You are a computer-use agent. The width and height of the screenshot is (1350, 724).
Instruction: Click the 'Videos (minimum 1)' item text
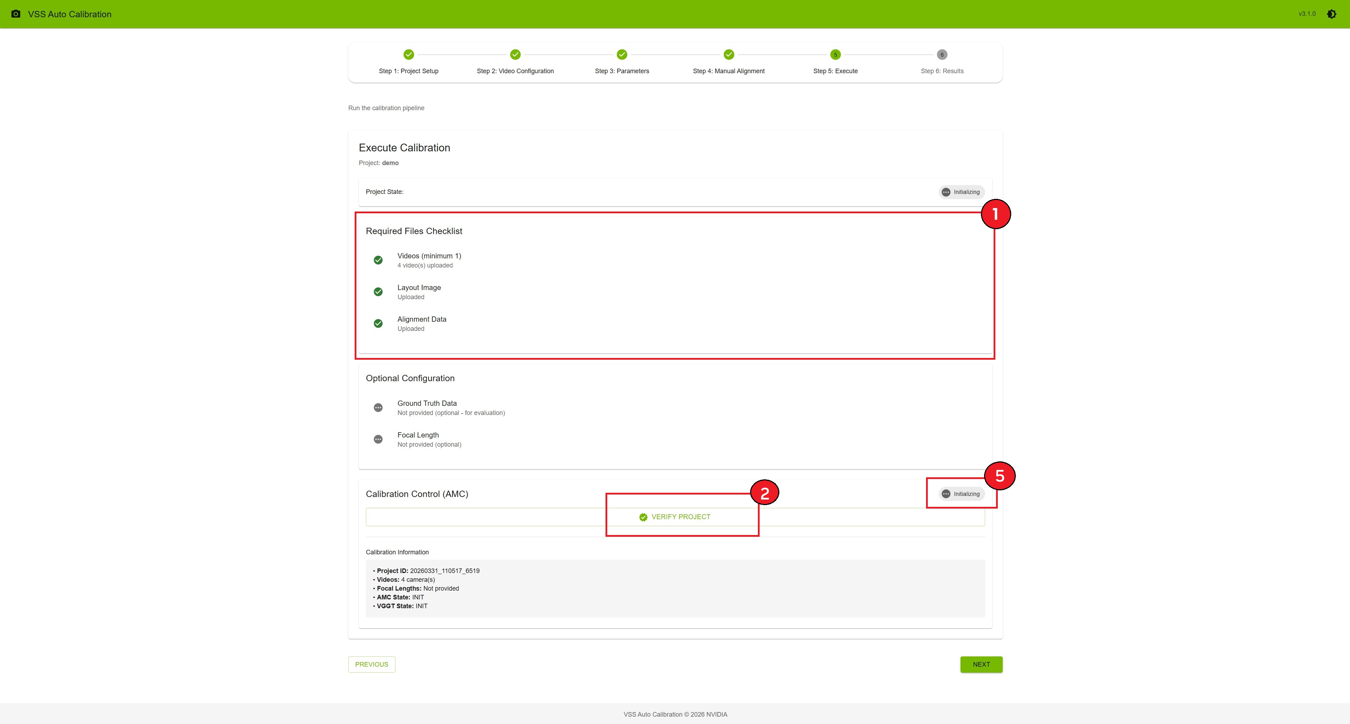point(429,256)
